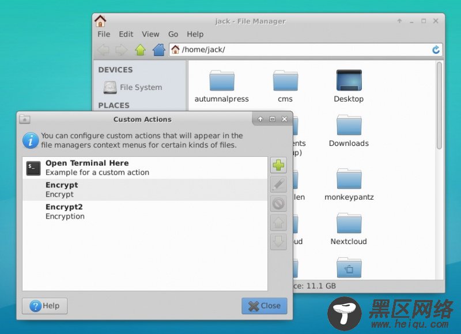Viewport: 461px width, 334px height.
Task: Edit the selected custom action with pencil icon
Action: click(x=278, y=185)
